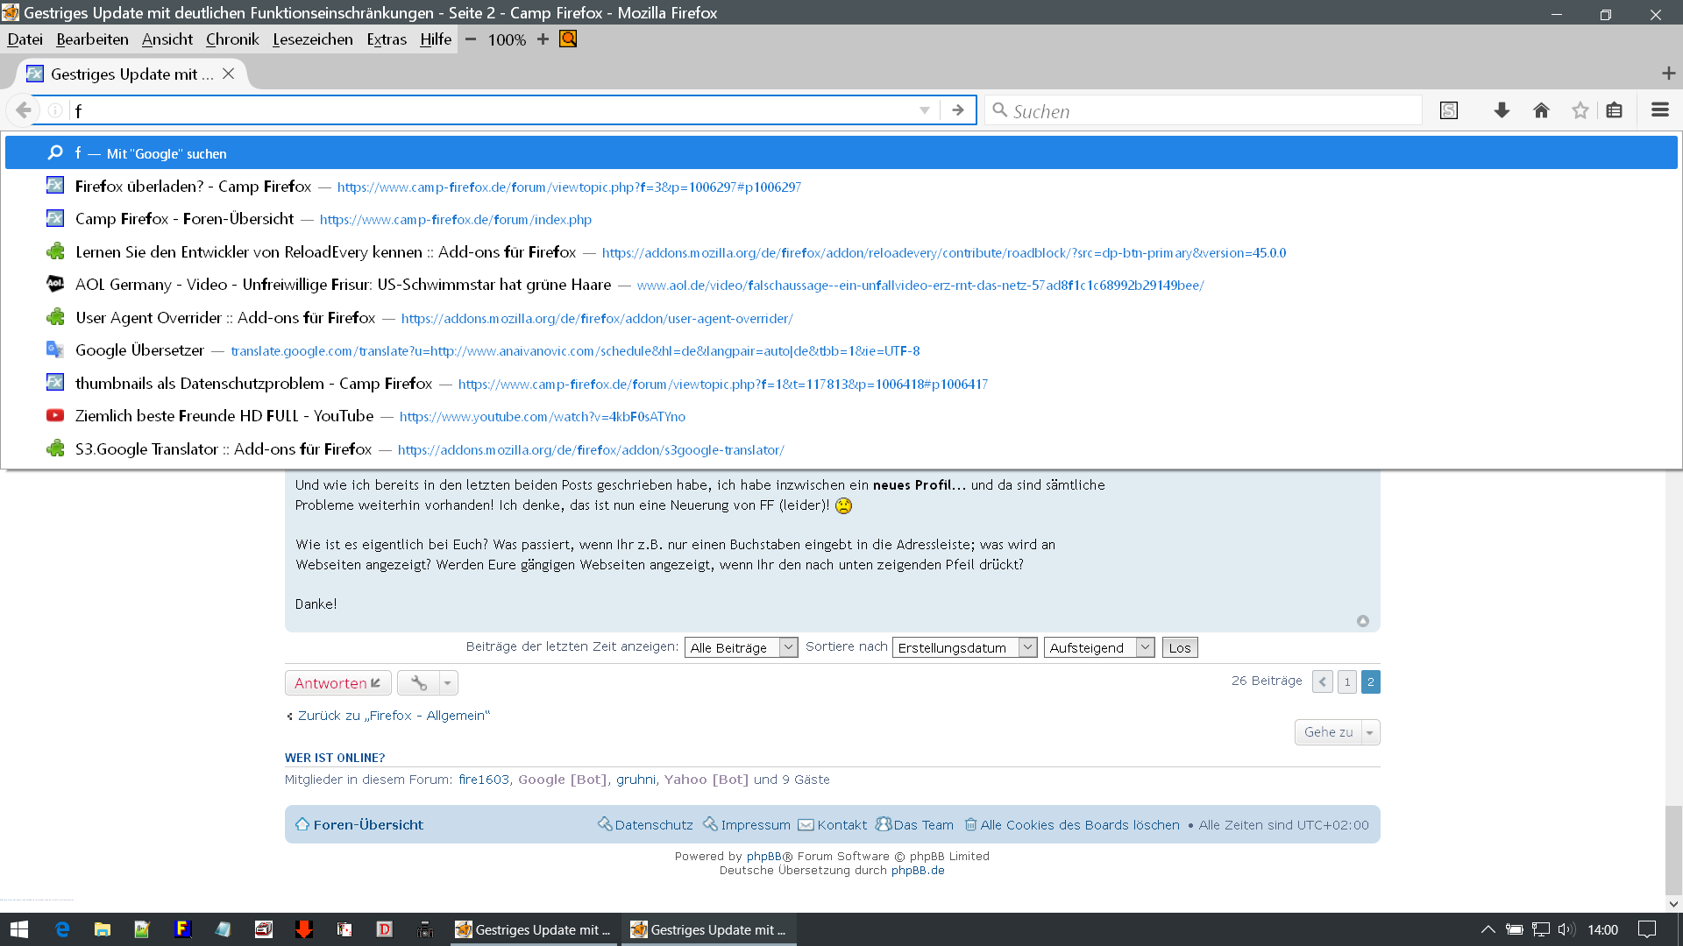Open Microsoft Edge from the taskbar

(x=61, y=929)
